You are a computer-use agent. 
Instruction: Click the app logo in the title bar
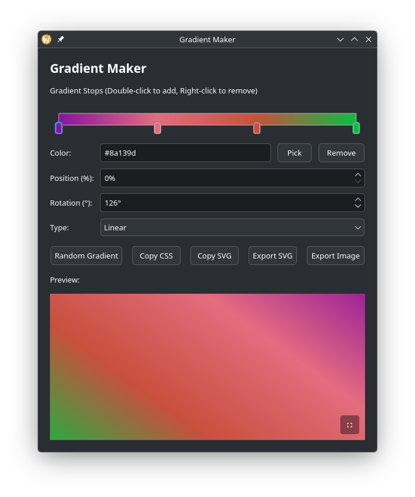pos(46,39)
